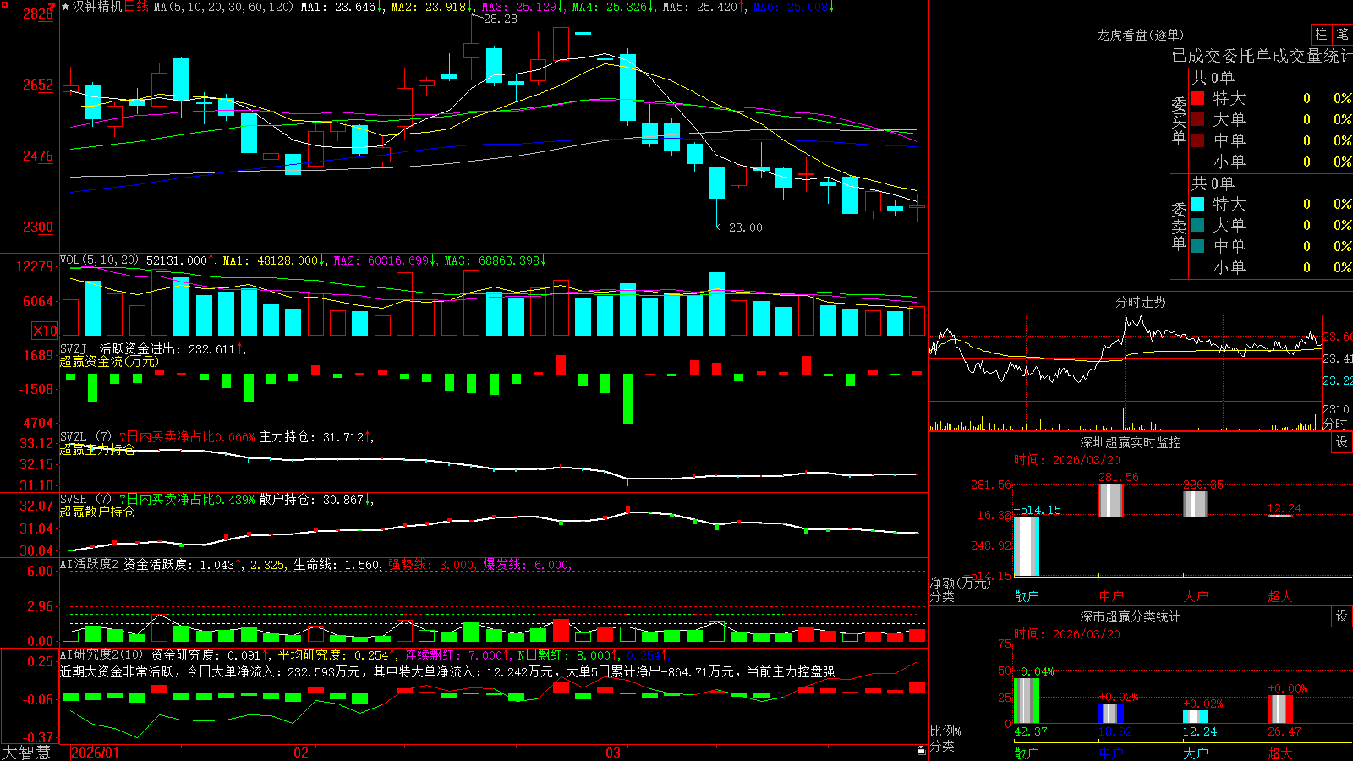Screen dimensions: 1353x761
Task: Click the VOL(5,10,20) indicator label
Action: [99, 260]
